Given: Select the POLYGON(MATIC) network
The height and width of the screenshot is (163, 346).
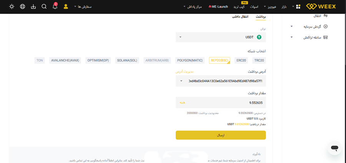Looking at the screenshot, I should 190,60.
